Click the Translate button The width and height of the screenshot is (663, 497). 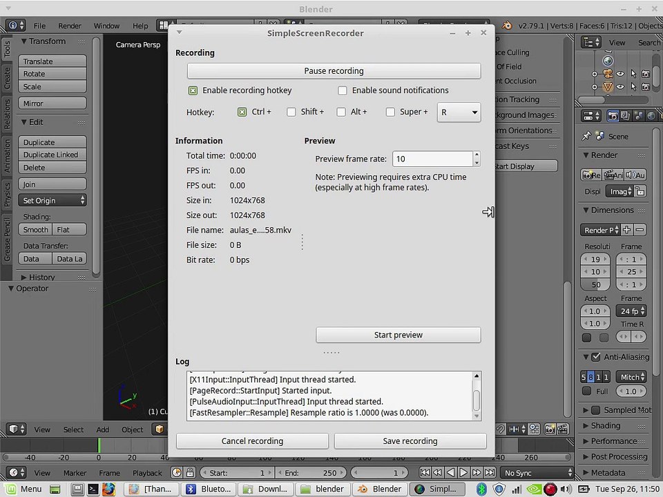click(x=52, y=61)
